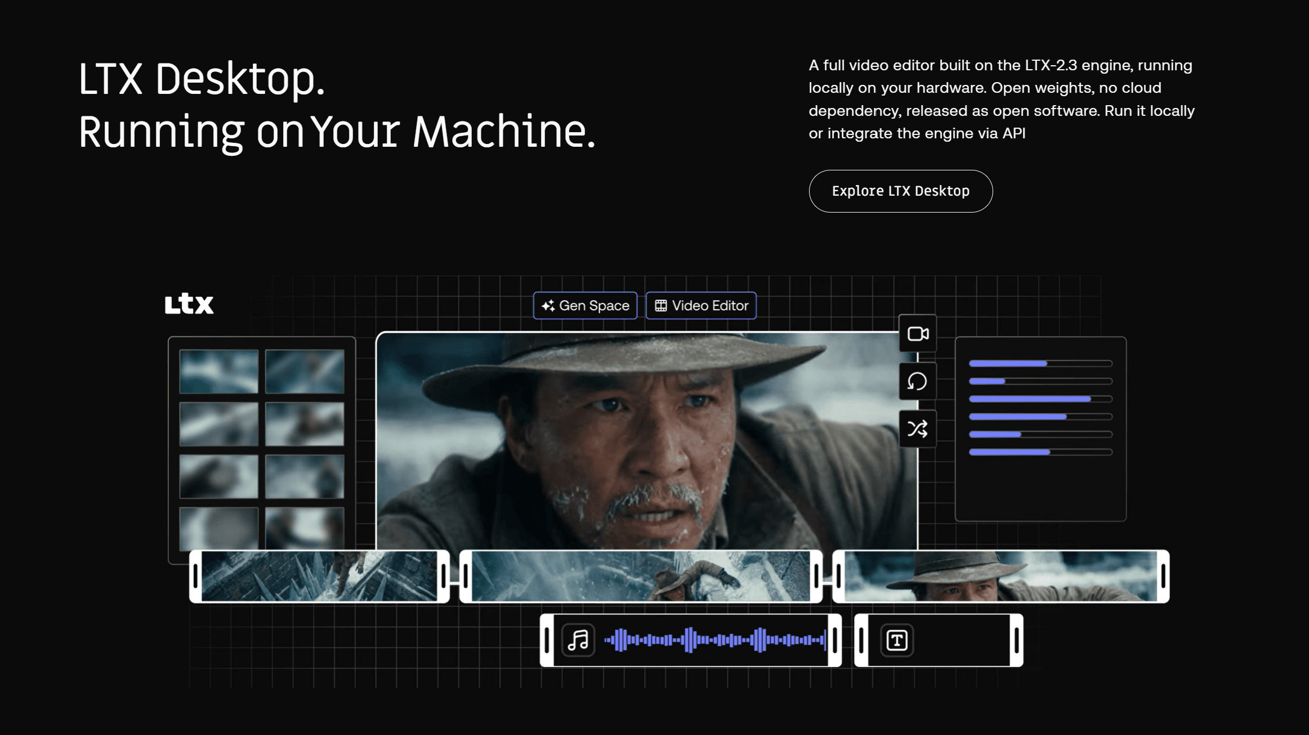1309x735 pixels.
Task: Select the top-right thumbnail in media grid
Action: tap(305, 371)
